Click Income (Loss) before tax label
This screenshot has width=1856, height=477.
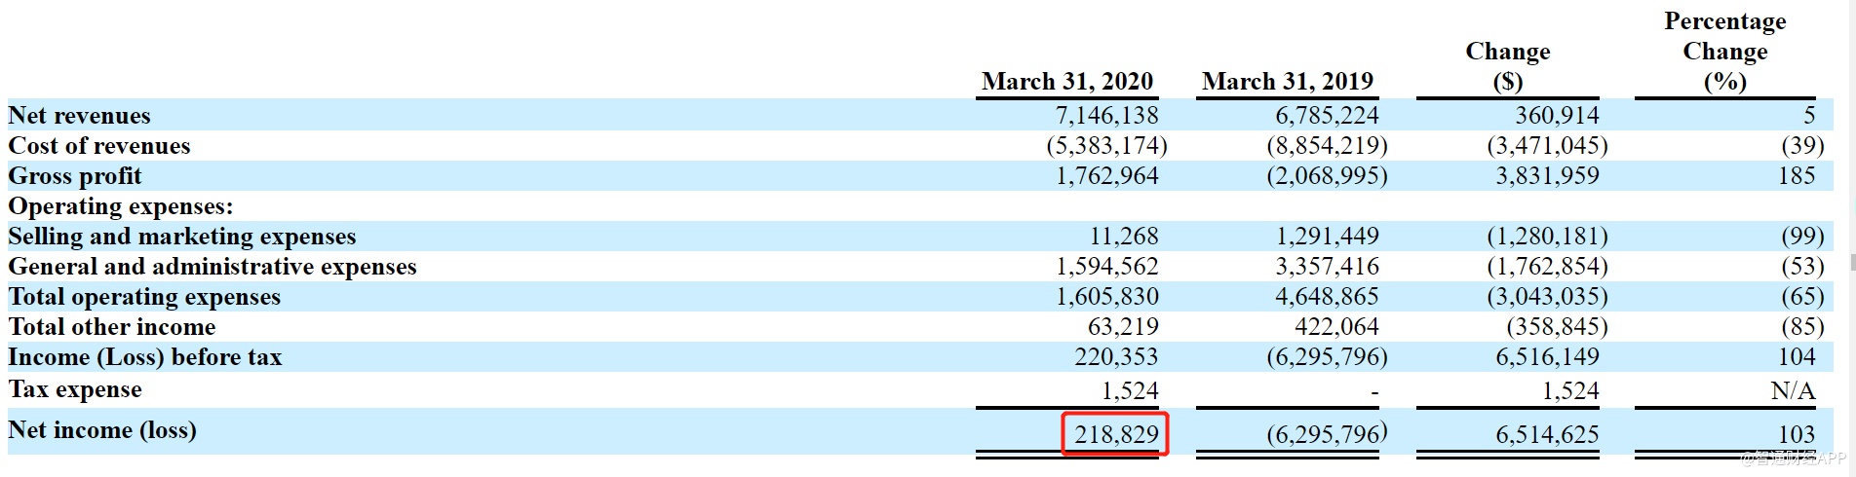click(145, 357)
